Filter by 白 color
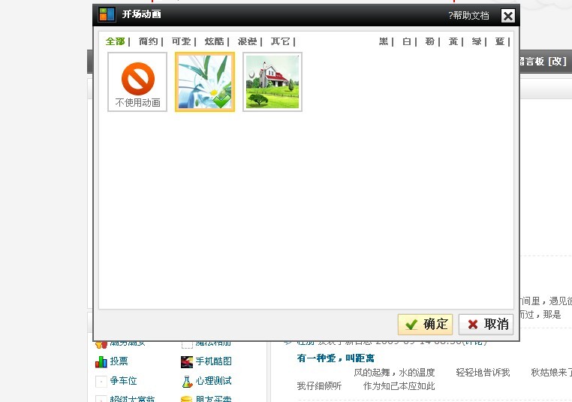 [x=407, y=41]
